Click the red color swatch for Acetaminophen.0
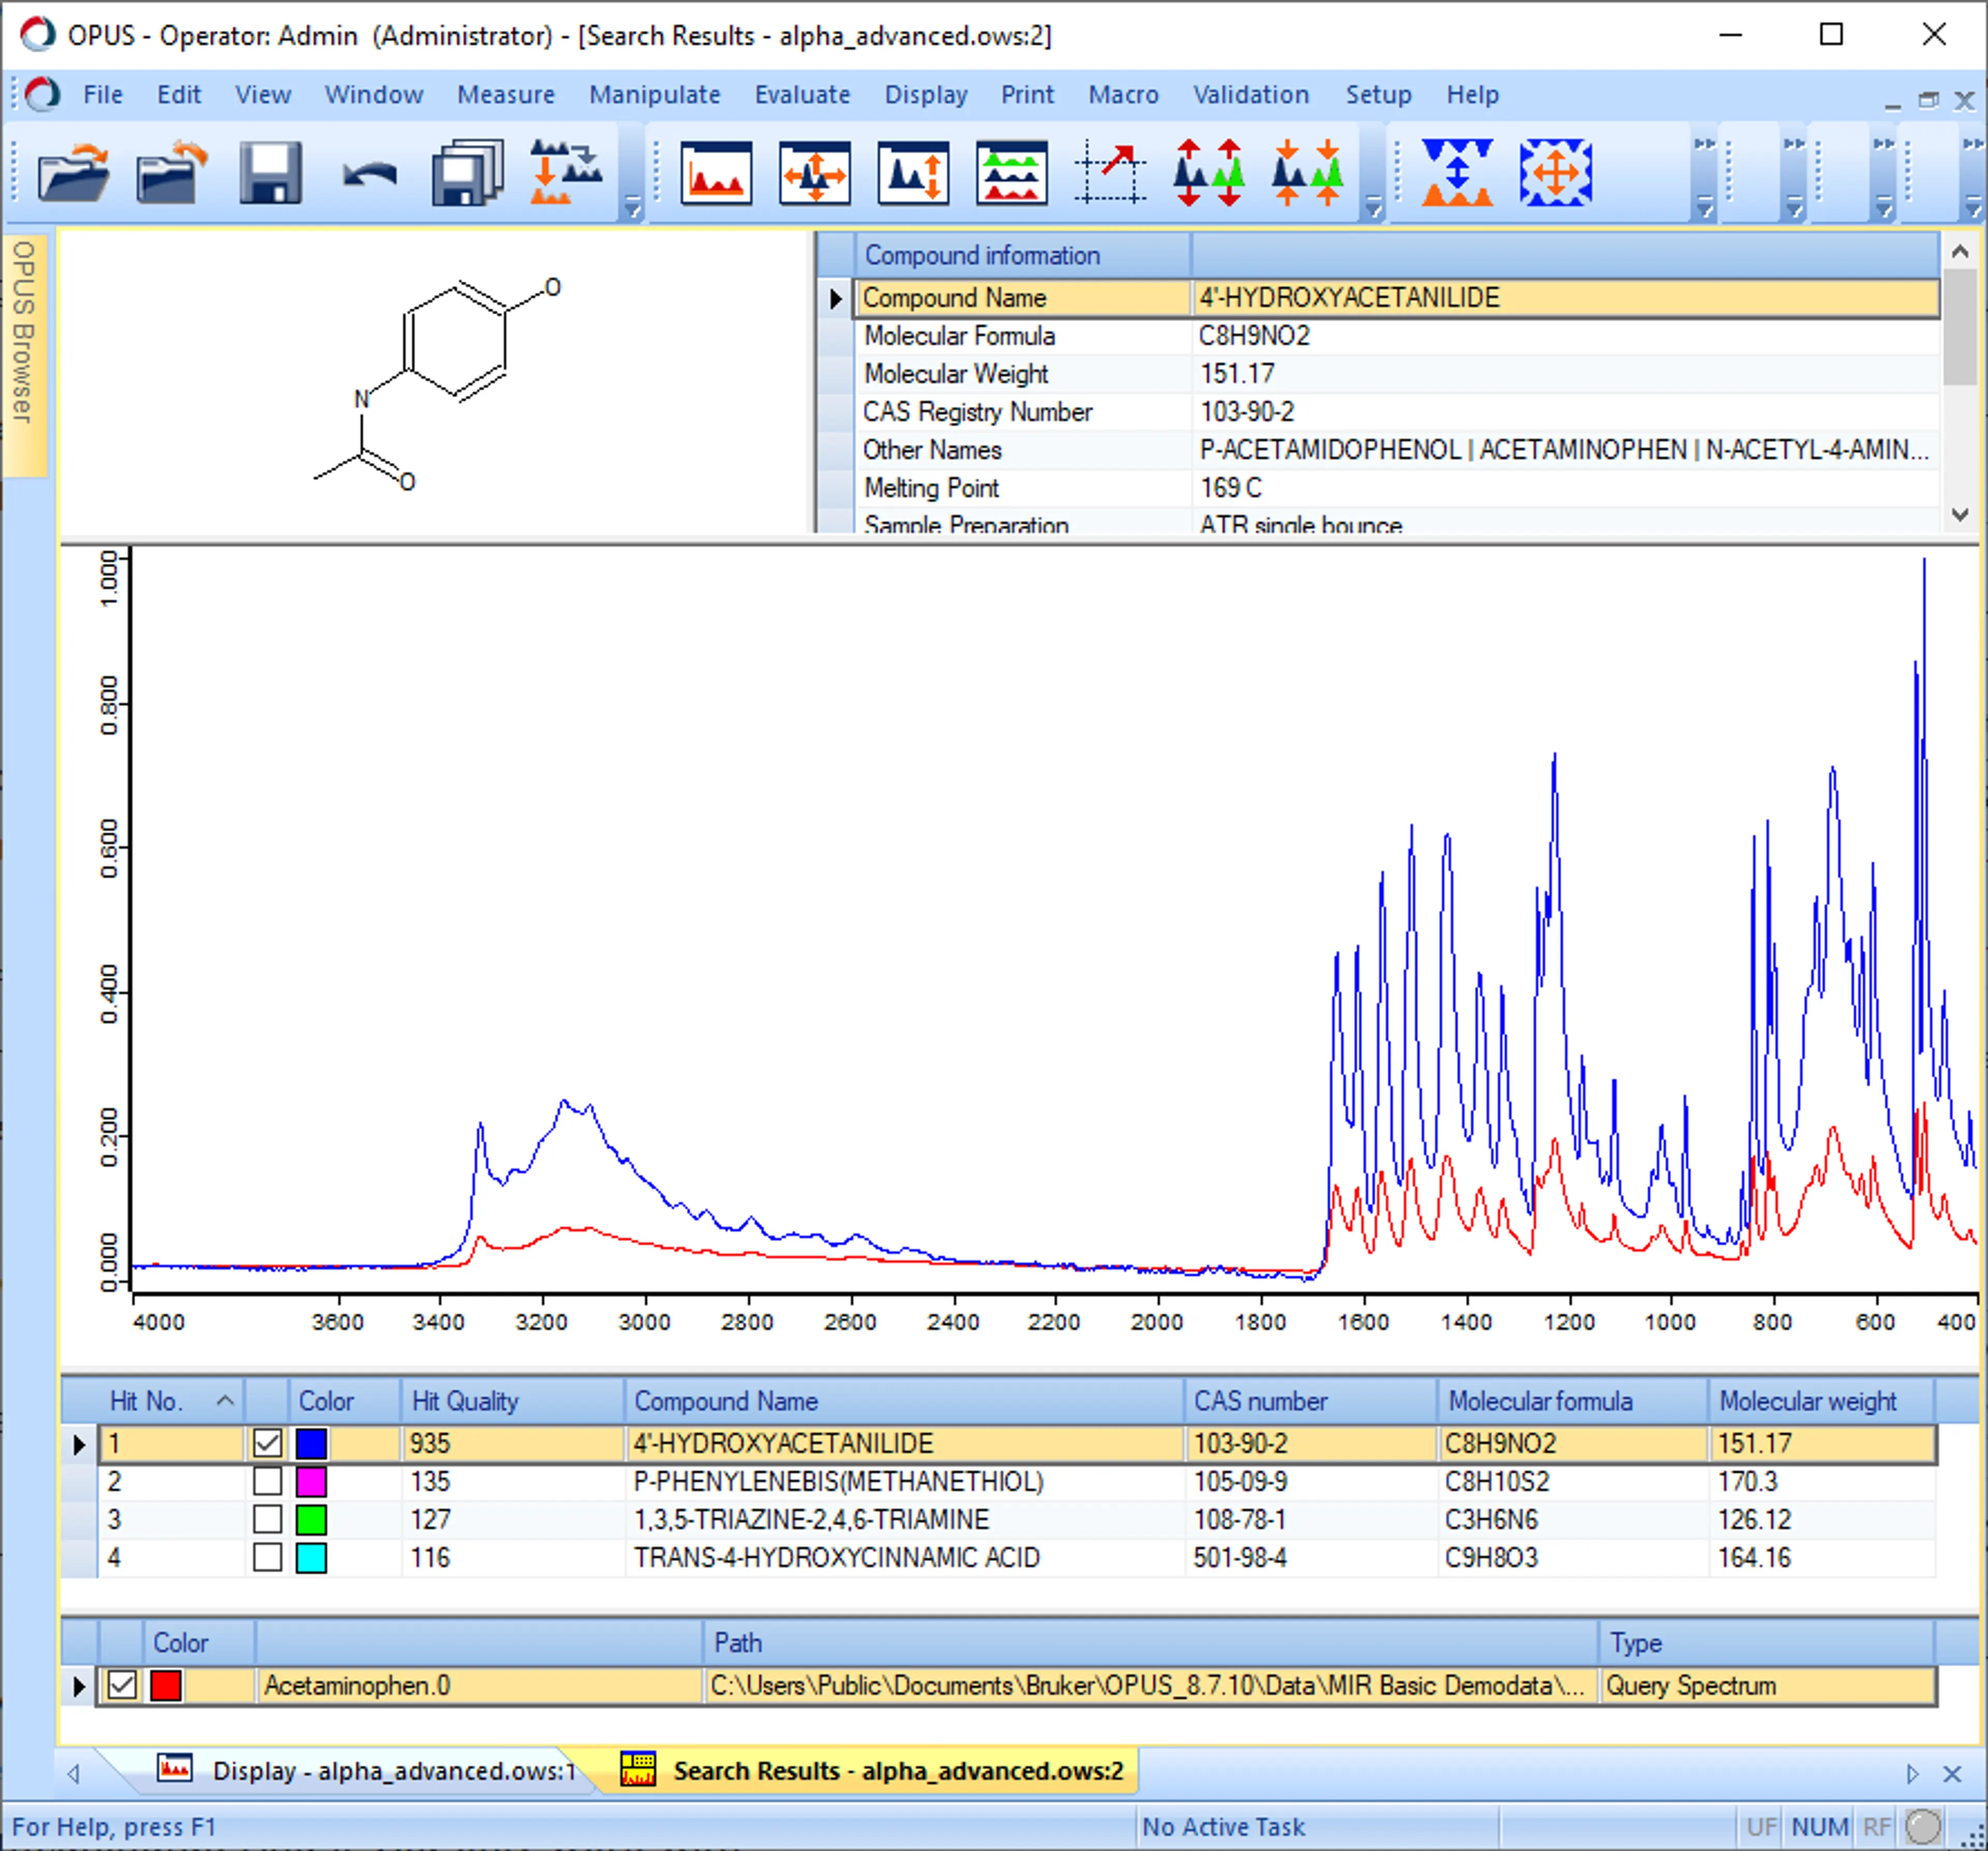Image resolution: width=1988 pixels, height=1851 pixels. click(x=165, y=1685)
